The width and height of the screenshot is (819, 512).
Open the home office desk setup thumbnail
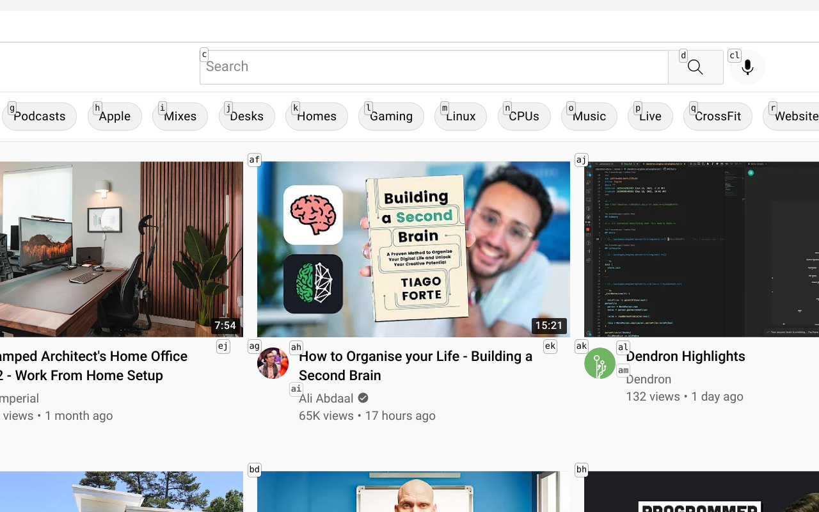(x=122, y=249)
